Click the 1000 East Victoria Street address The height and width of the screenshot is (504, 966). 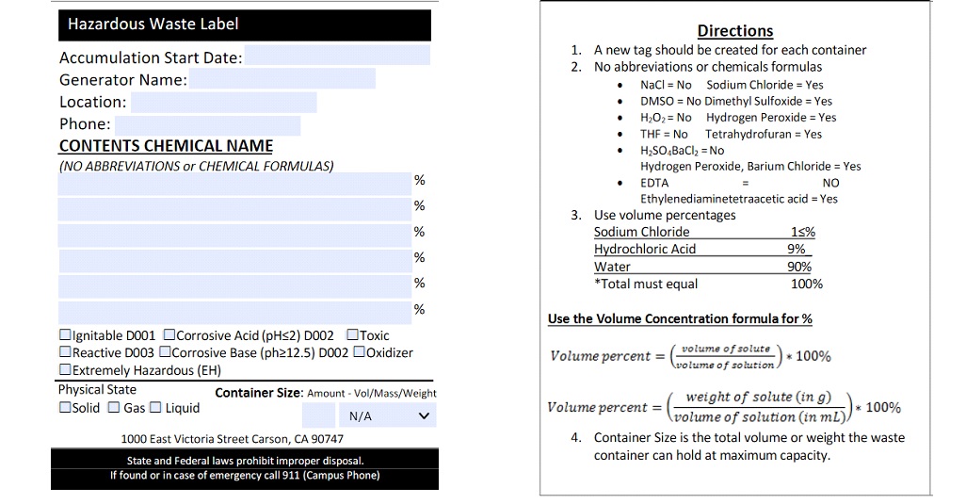point(233,439)
